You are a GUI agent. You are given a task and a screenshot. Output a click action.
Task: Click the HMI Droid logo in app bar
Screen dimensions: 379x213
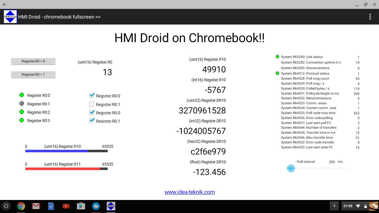[10, 17]
